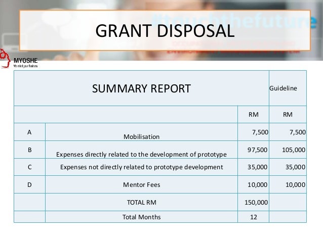Select row letter D cell
The width and height of the screenshot is (323, 242).
tap(29, 184)
